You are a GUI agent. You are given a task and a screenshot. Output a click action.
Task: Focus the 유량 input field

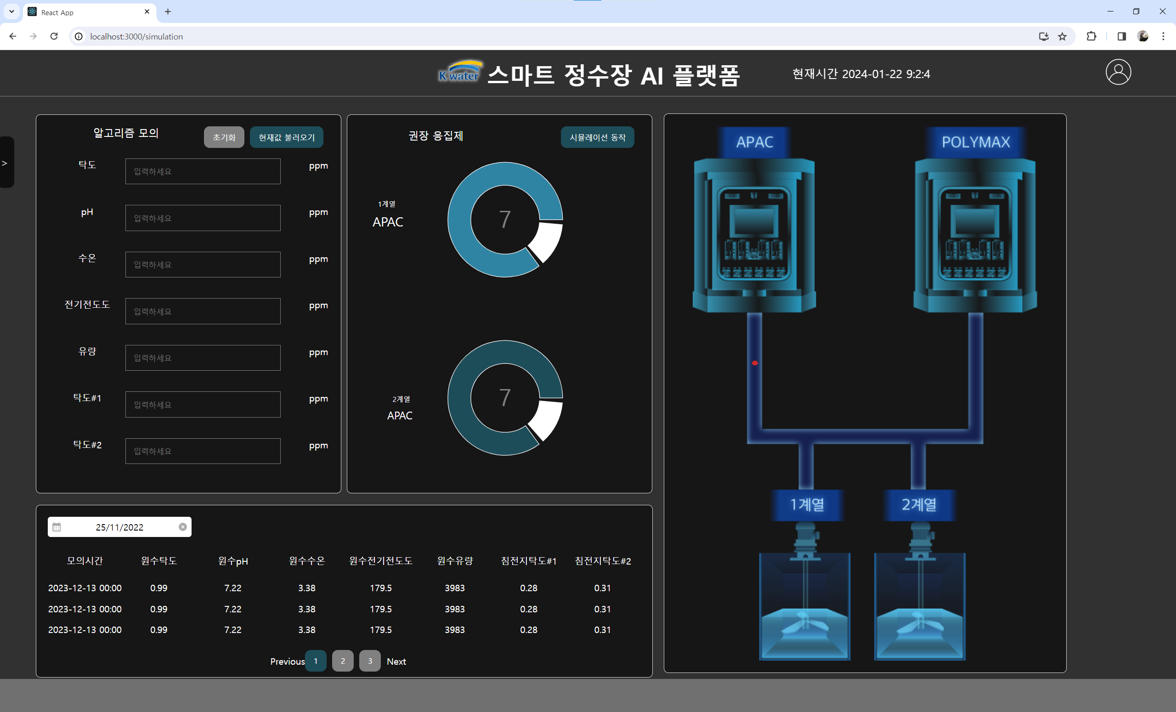(x=203, y=358)
